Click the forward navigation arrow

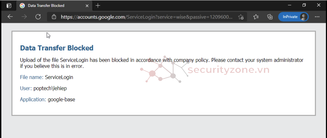pos(24,17)
